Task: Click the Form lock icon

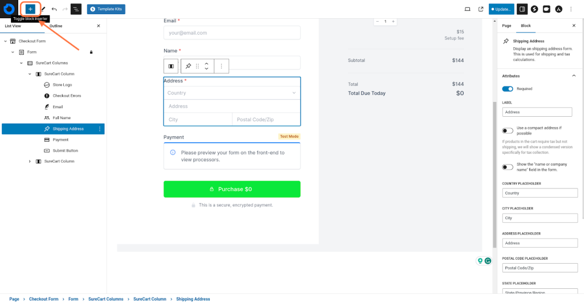Action: coord(91,52)
